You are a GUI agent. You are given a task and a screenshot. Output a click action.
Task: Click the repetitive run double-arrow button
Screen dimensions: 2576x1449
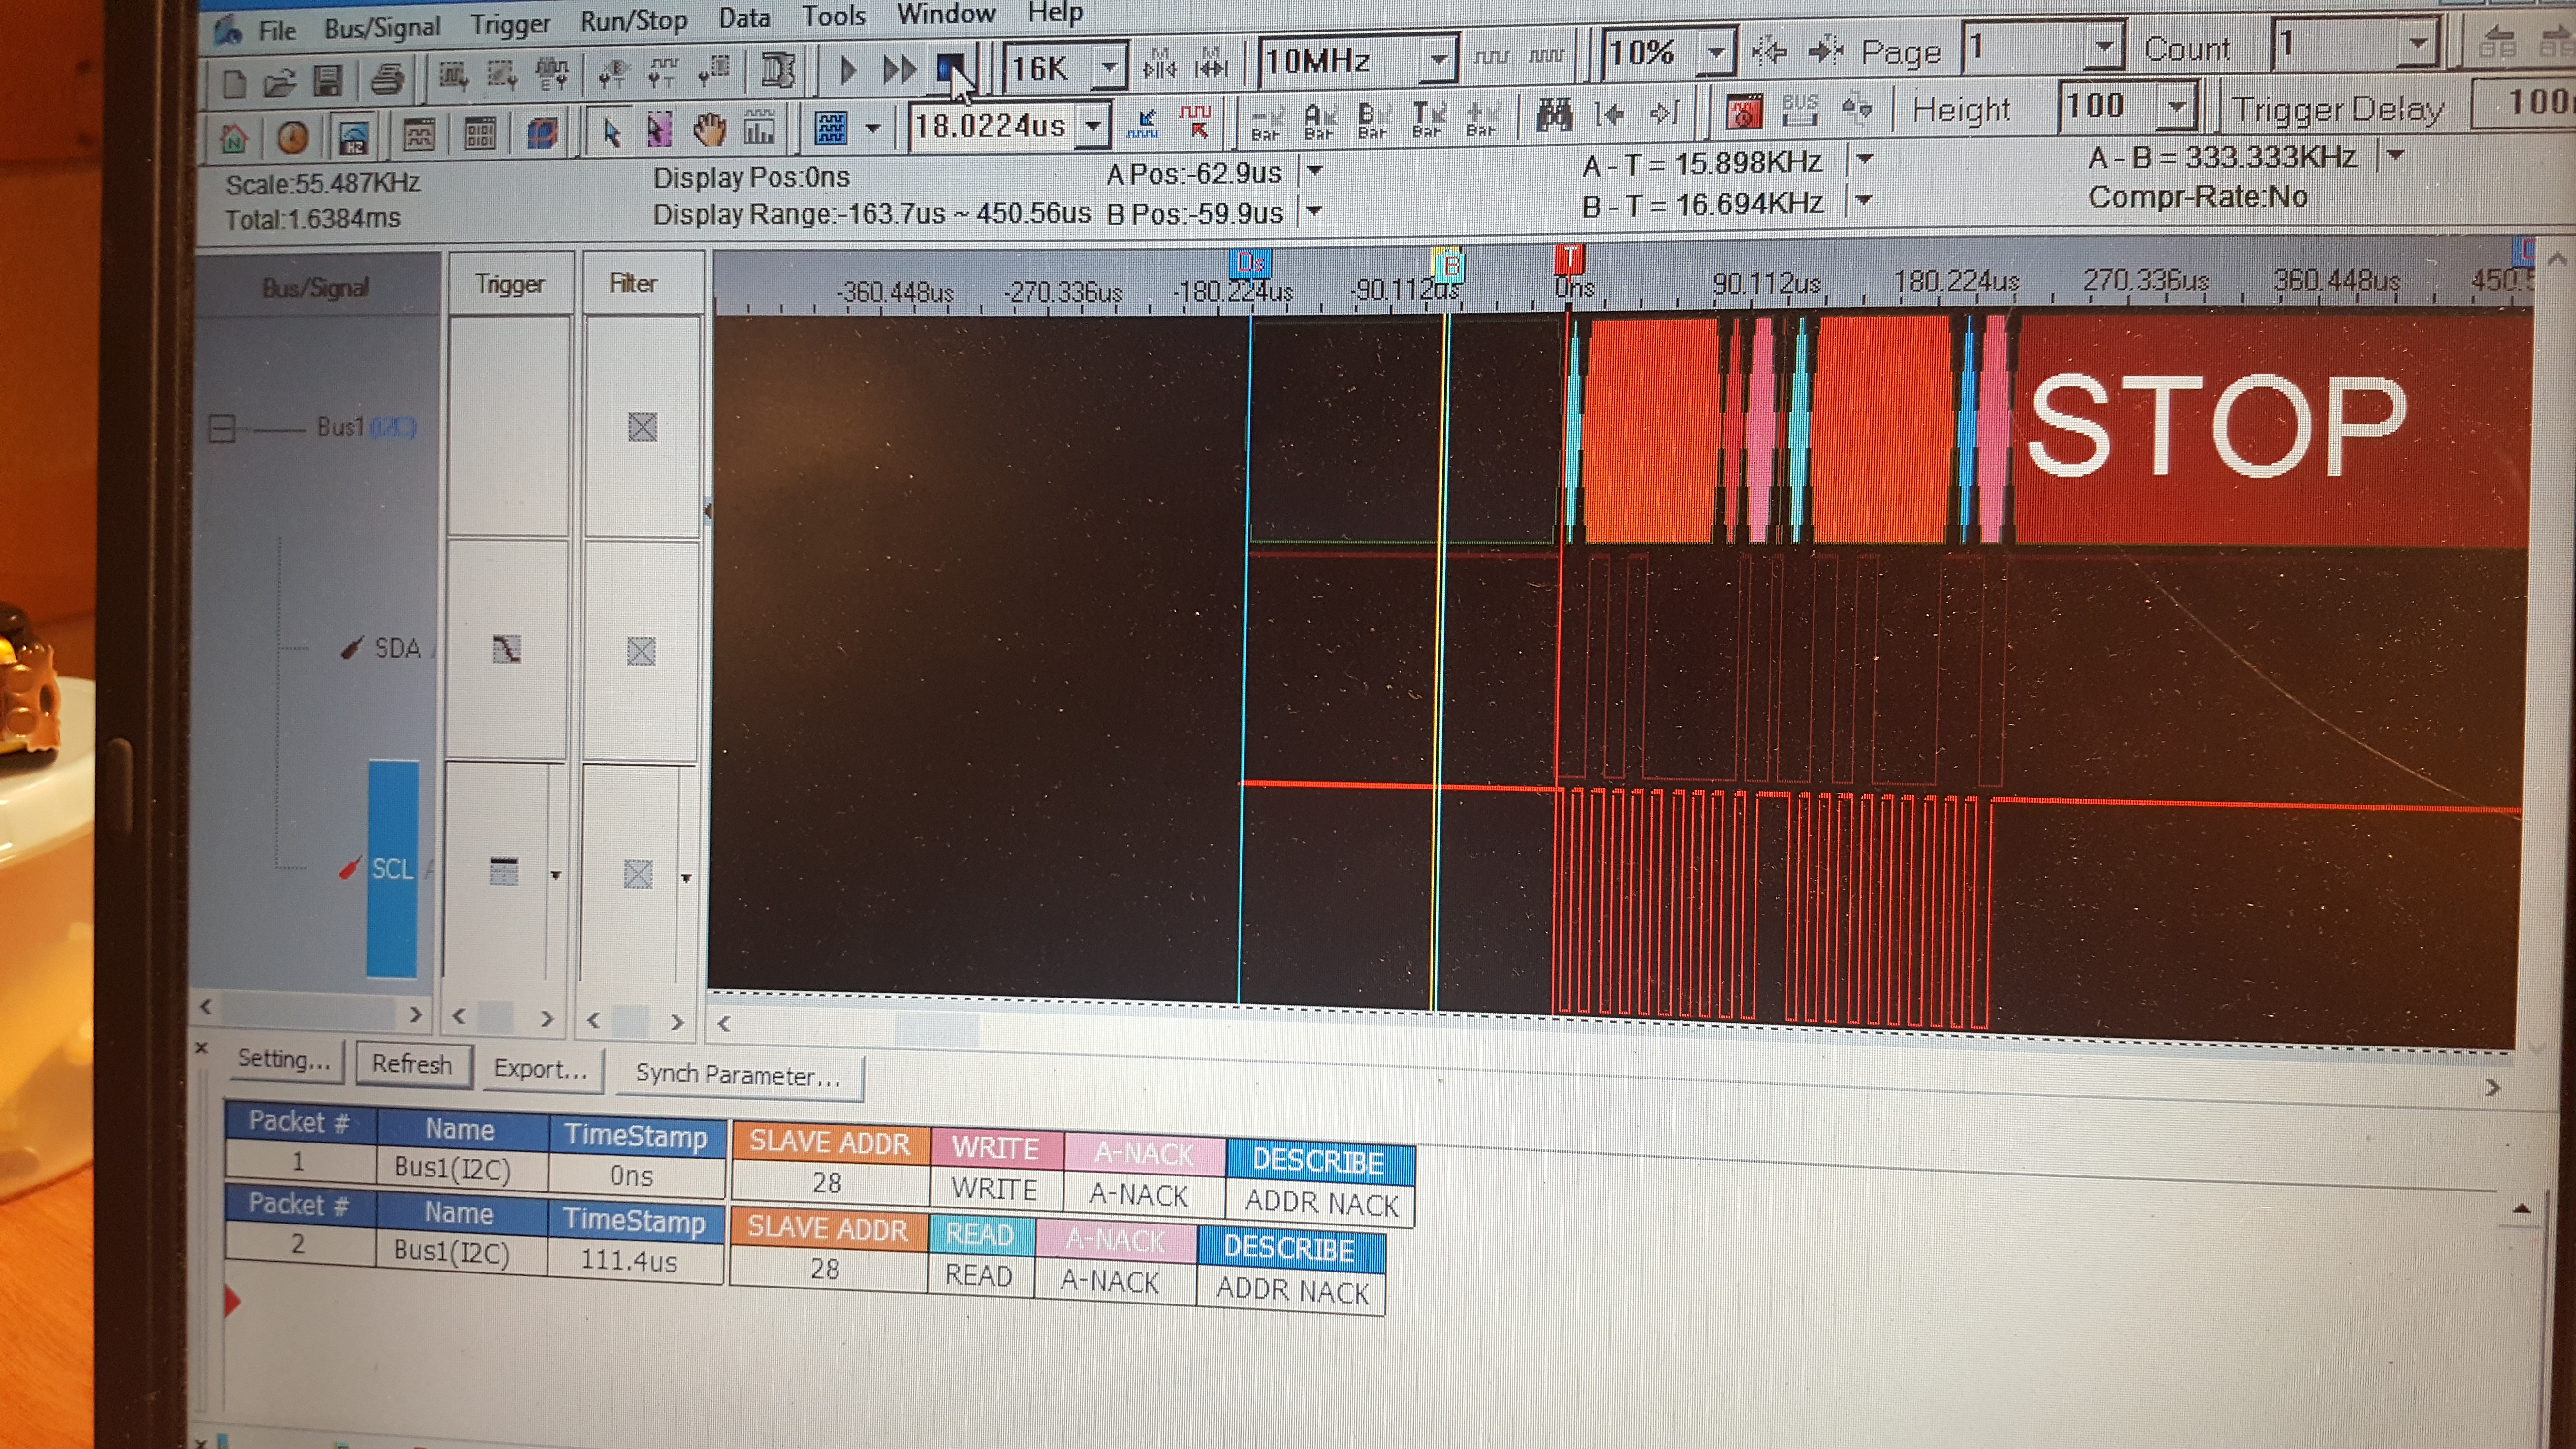(899, 70)
